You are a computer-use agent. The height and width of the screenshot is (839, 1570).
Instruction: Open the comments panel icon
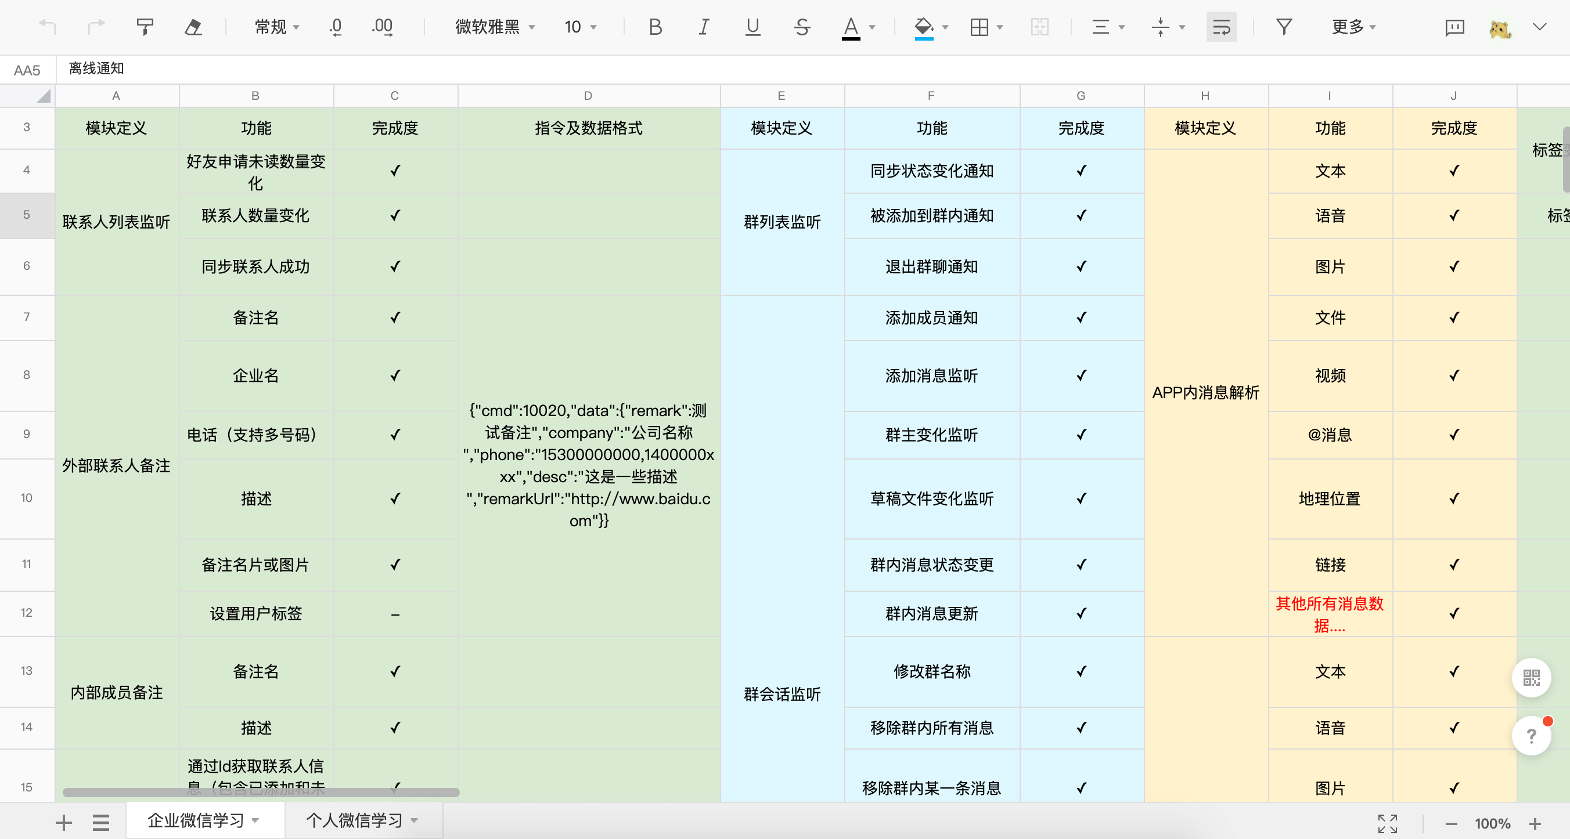click(x=1454, y=27)
